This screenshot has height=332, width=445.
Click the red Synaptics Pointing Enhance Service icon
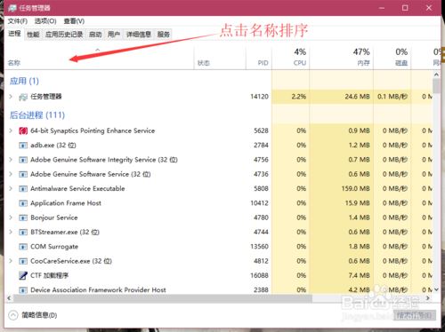pyautogui.click(x=23, y=130)
